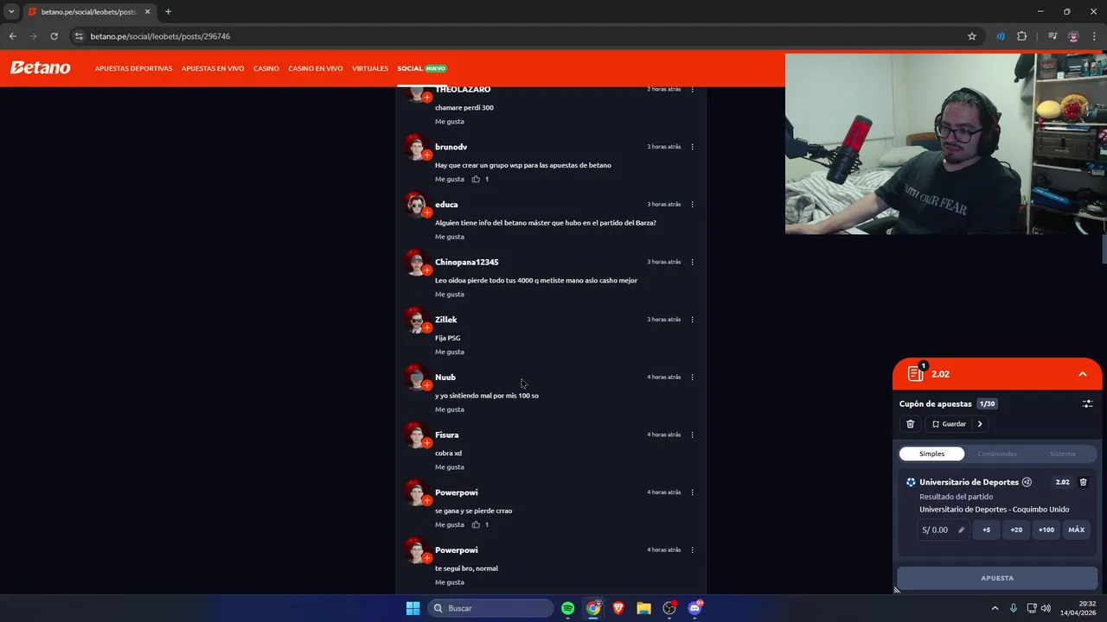The image size is (1107, 622).
Task: Open Apuestas en Vivo in the top menu
Action: (213, 68)
